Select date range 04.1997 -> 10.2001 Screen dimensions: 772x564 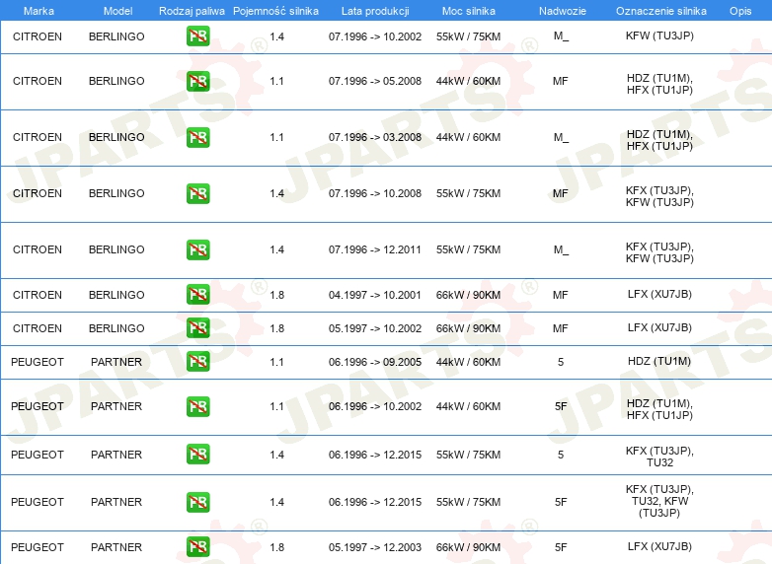(375, 295)
